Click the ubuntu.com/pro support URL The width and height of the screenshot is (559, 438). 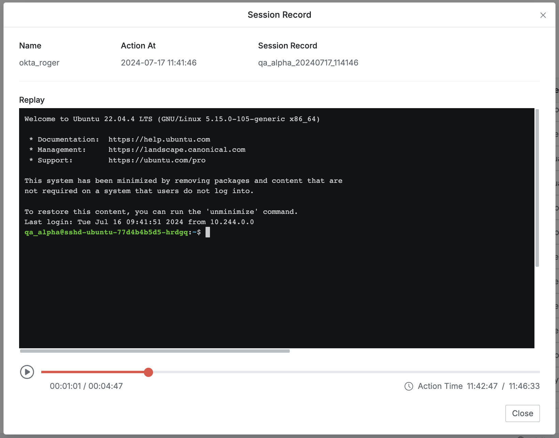(x=157, y=160)
